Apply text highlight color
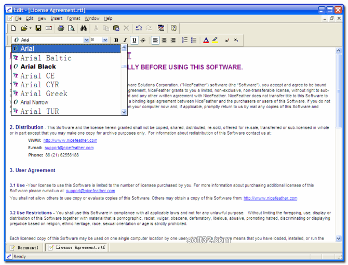The width and height of the screenshot is (348, 265). (x=215, y=40)
